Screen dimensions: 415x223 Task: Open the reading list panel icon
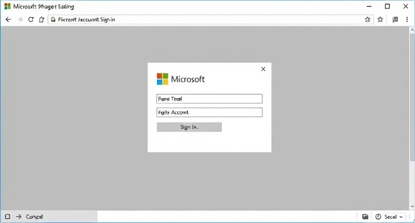pyautogui.click(x=395, y=19)
